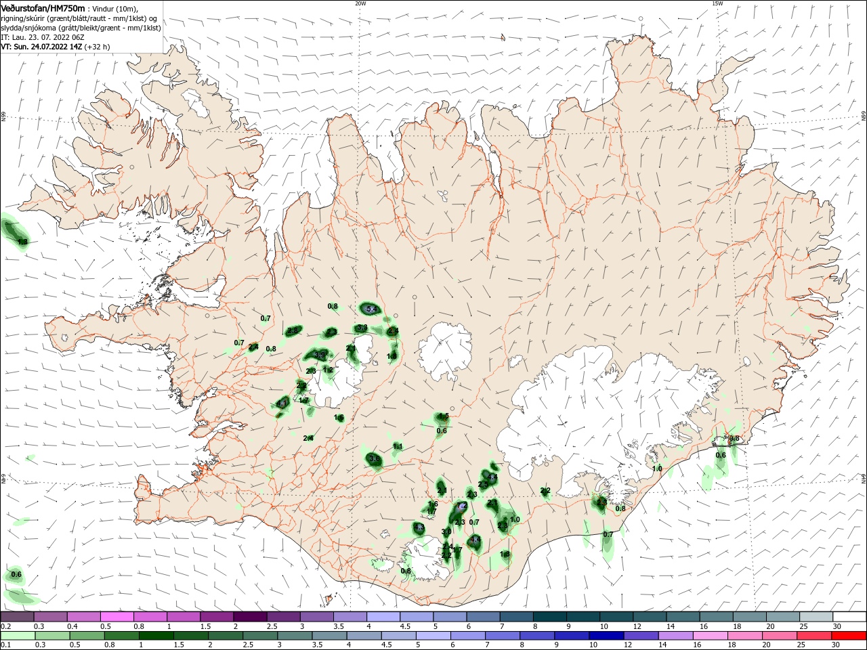Click the 15W longitude label
This screenshot has height=650, width=867.
pos(717,3)
